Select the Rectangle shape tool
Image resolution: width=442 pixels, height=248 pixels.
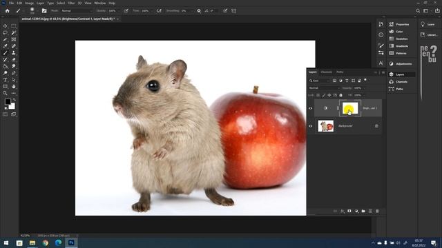point(5,87)
